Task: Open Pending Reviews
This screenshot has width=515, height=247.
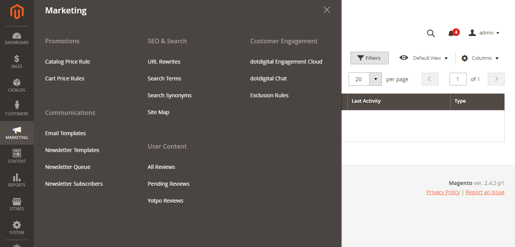Action: pos(168,184)
